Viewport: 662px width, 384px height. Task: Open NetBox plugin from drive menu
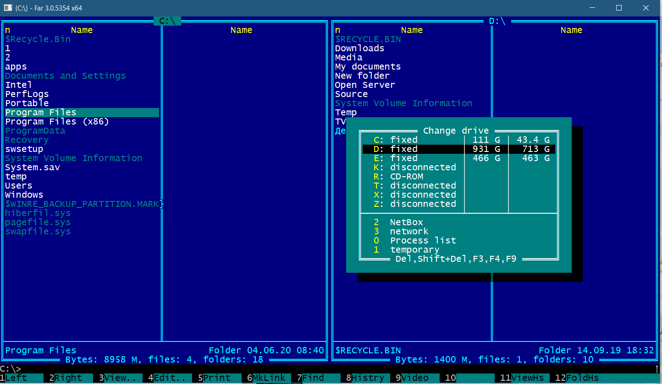tap(406, 222)
